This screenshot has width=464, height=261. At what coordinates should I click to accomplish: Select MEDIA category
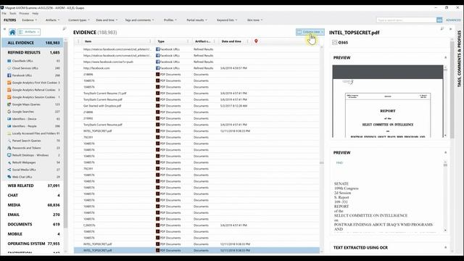[33, 205]
